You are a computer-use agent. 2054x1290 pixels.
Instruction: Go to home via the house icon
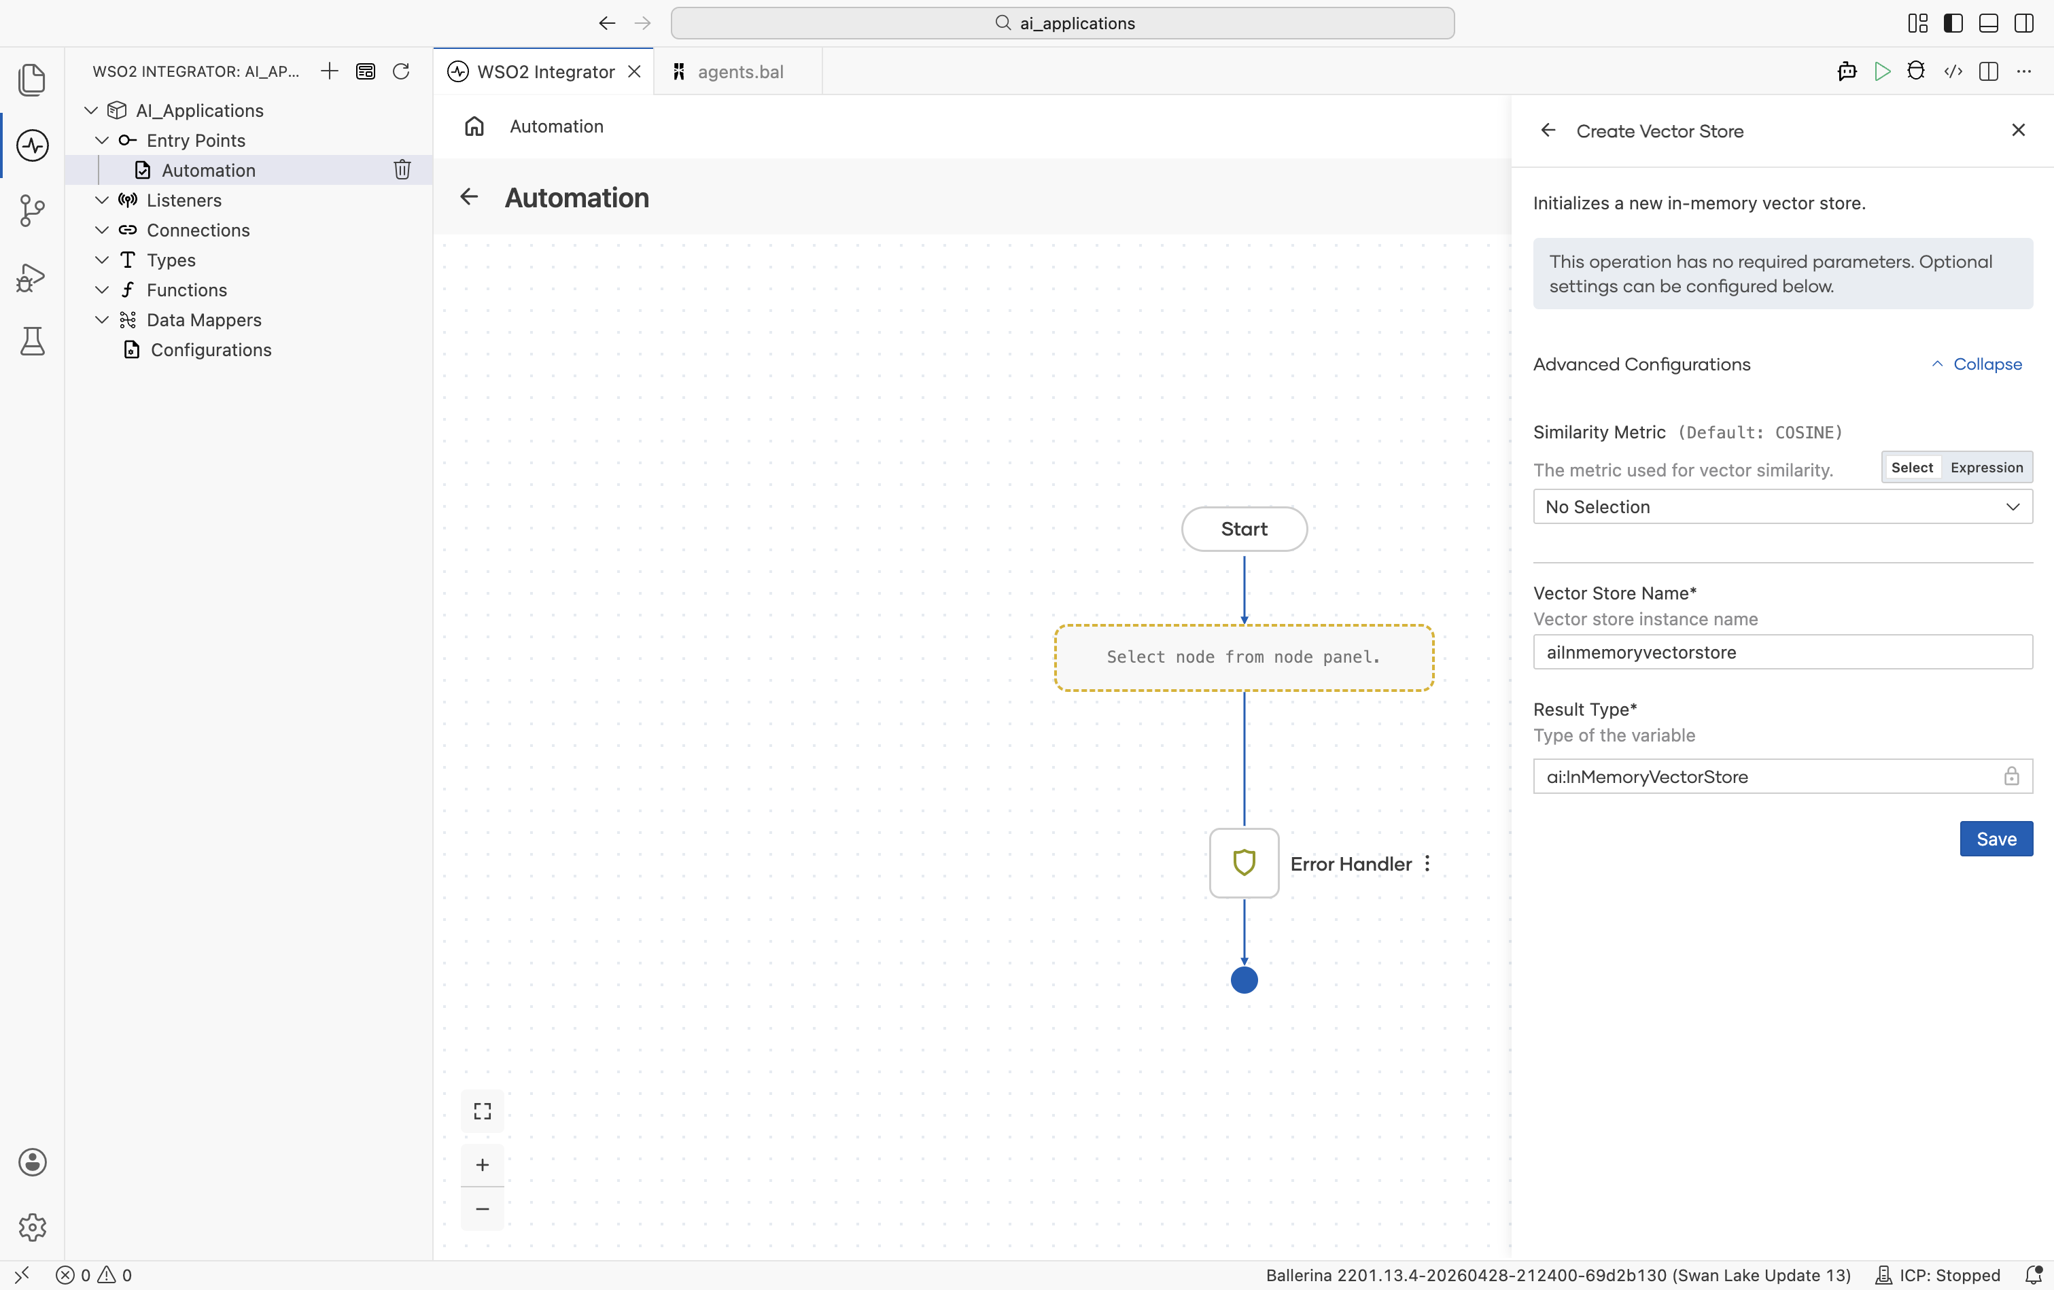[474, 126]
